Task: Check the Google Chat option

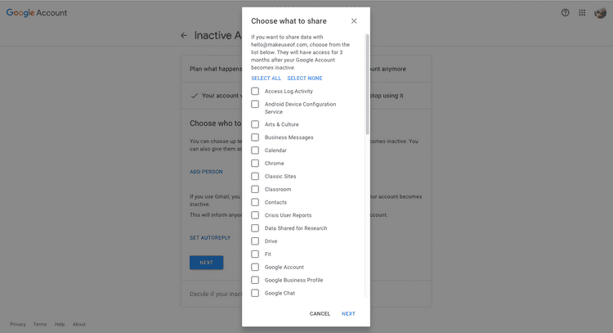Action: pyautogui.click(x=255, y=293)
